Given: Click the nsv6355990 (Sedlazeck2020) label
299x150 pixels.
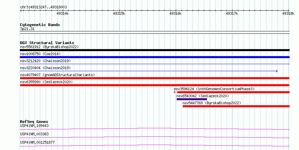Looking at the screenshot, I should [x=46, y=82].
